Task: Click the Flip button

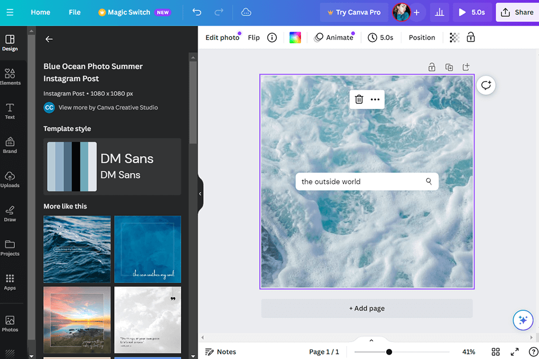Action: [254, 38]
